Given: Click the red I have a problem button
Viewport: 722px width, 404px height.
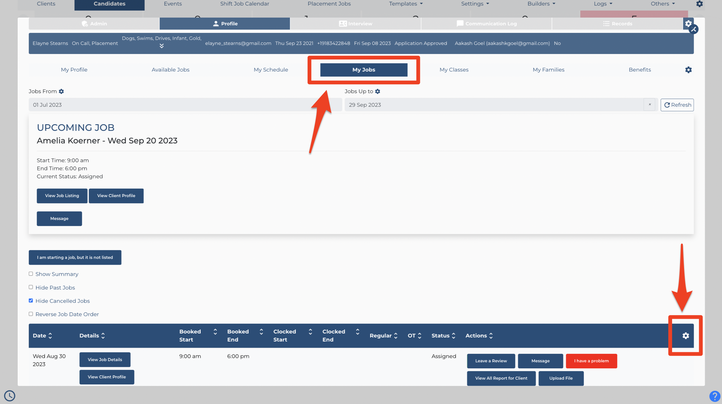Looking at the screenshot, I should point(591,361).
